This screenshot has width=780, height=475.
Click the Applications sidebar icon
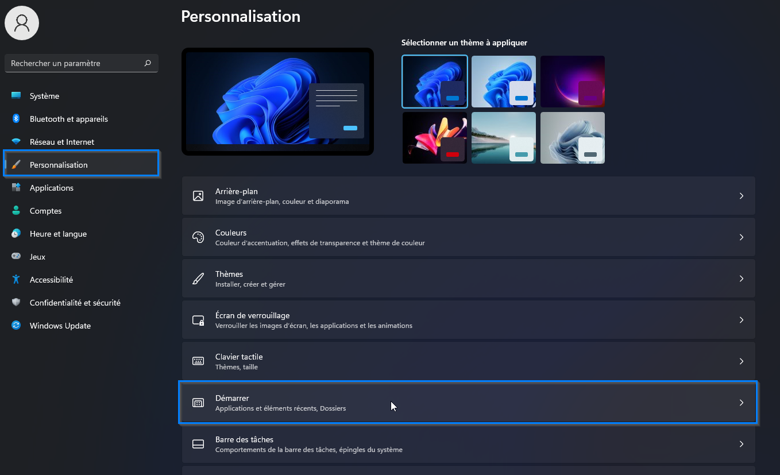point(16,188)
